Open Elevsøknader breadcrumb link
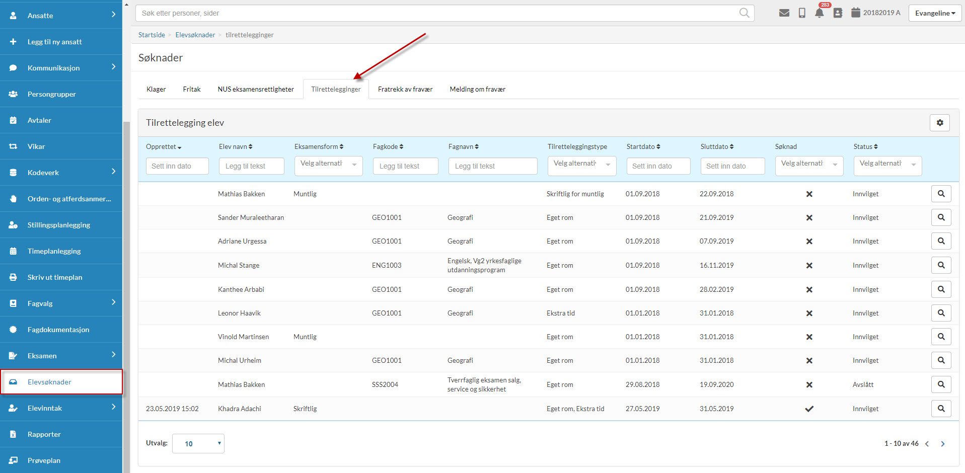The image size is (965, 473). pyautogui.click(x=195, y=35)
